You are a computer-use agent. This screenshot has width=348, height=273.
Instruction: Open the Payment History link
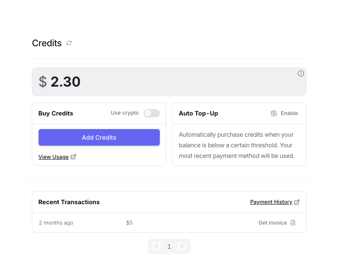pyautogui.click(x=271, y=202)
